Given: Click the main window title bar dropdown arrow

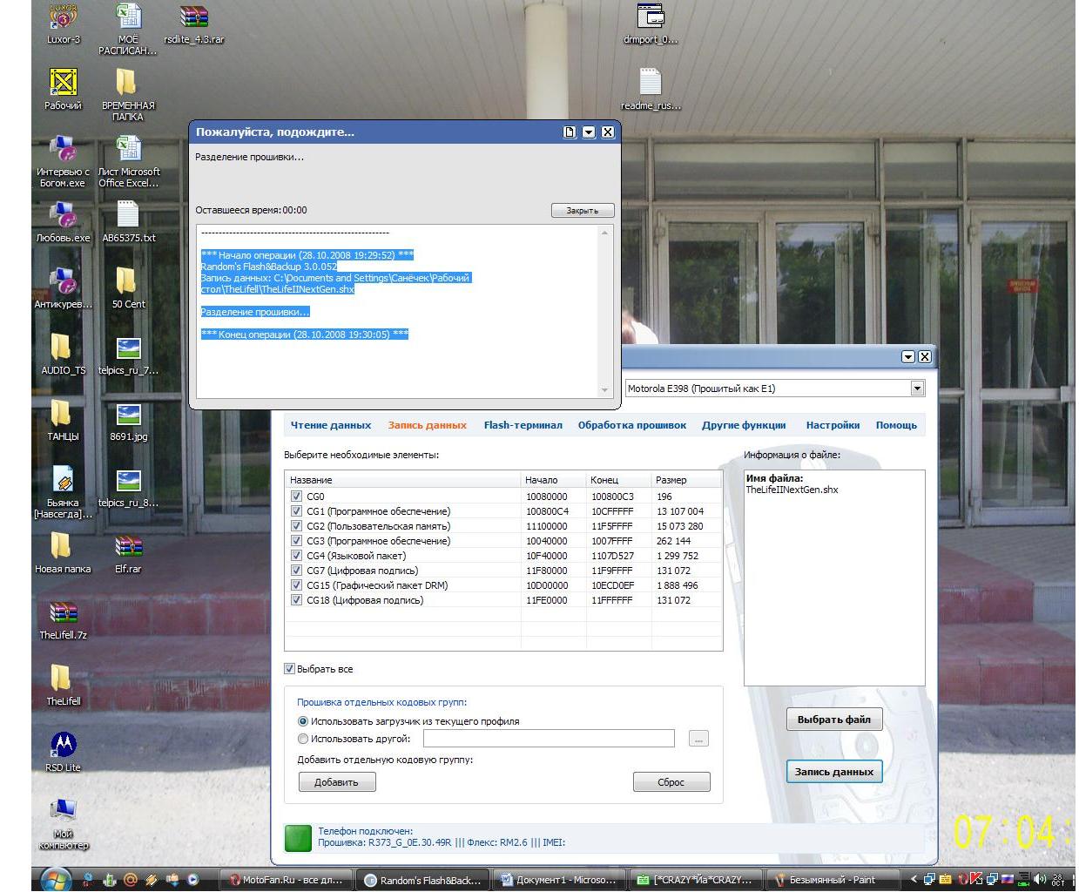Looking at the screenshot, I should coord(908,357).
